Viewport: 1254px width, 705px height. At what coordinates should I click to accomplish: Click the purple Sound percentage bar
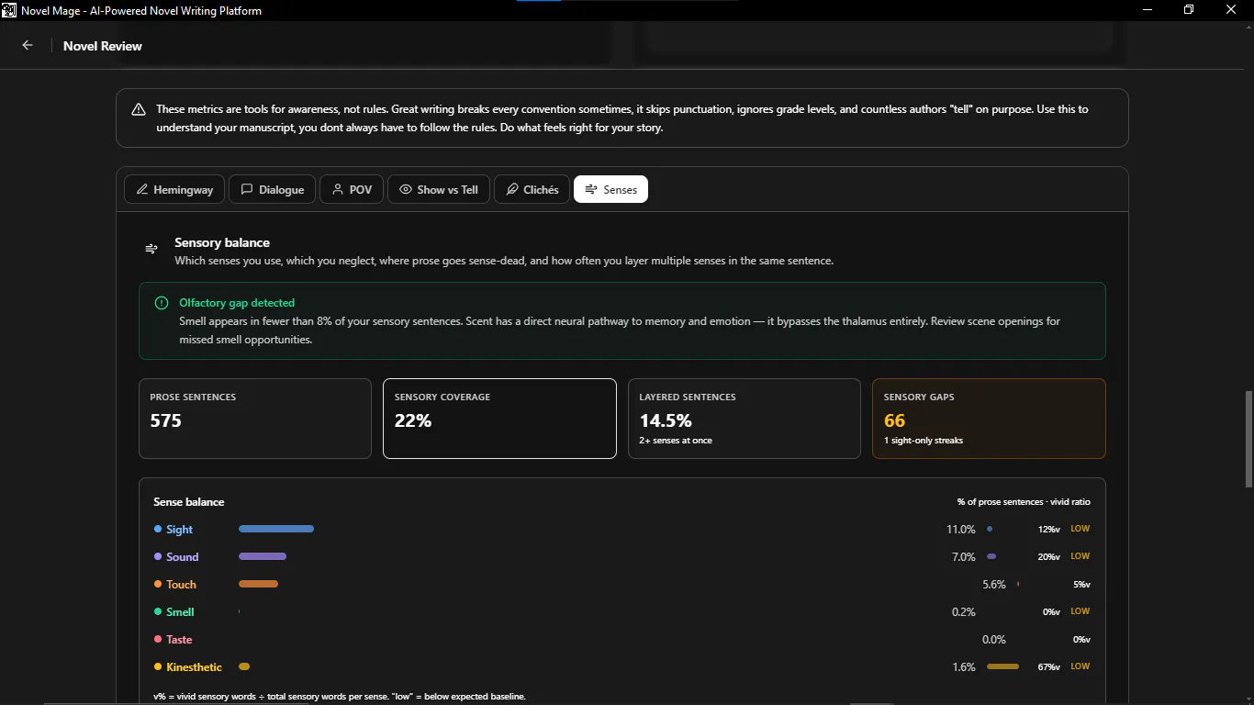pyautogui.click(x=263, y=556)
